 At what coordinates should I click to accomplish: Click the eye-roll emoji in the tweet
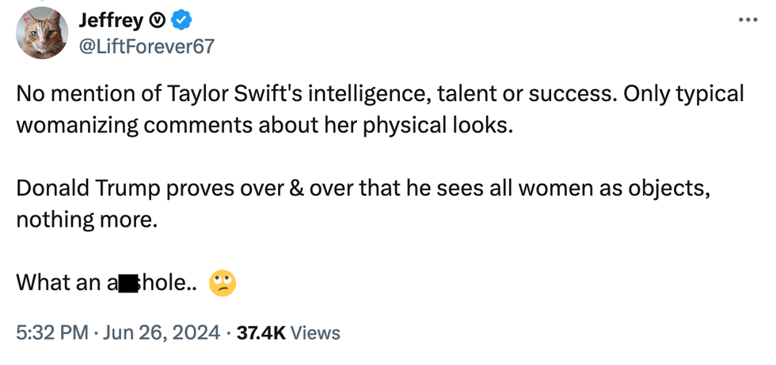pyautogui.click(x=223, y=282)
